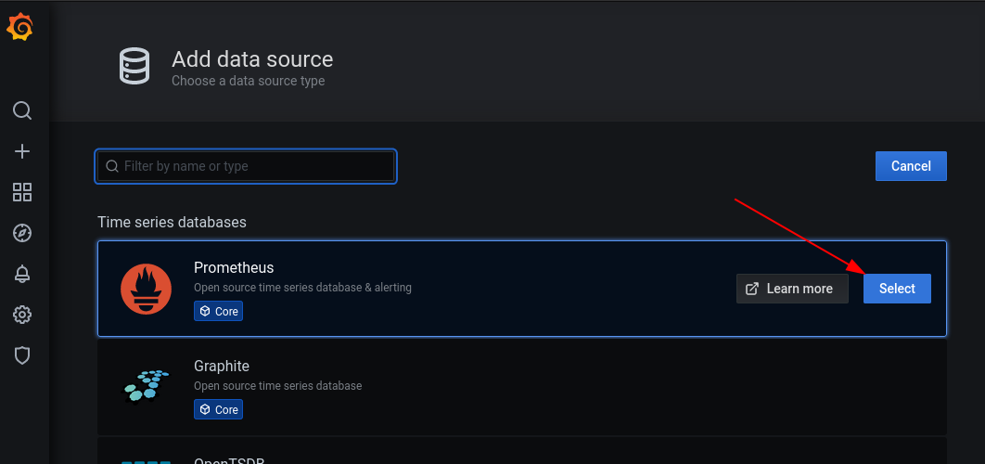This screenshot has width=985, height=464.
Task: Open Learn more for Prometheus
Action: 792,289
